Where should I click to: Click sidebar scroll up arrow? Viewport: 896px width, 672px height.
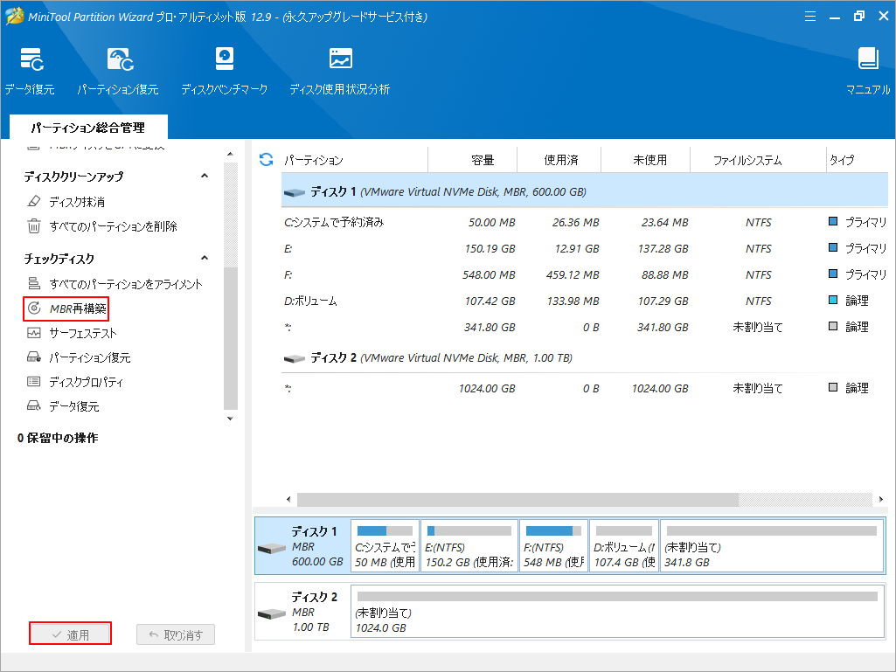[230, 155]
